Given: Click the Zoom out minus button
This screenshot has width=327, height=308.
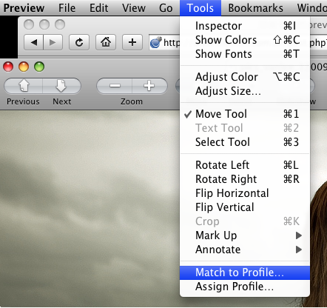Looking at the screenshot, I should [115, 86].
